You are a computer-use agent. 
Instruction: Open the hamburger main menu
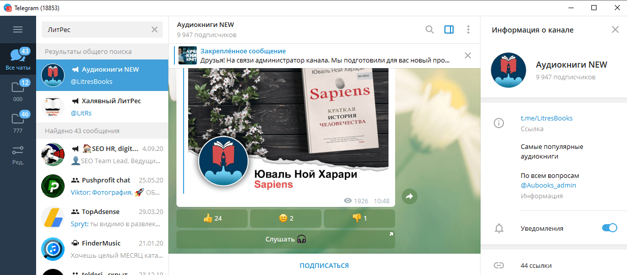18,29
